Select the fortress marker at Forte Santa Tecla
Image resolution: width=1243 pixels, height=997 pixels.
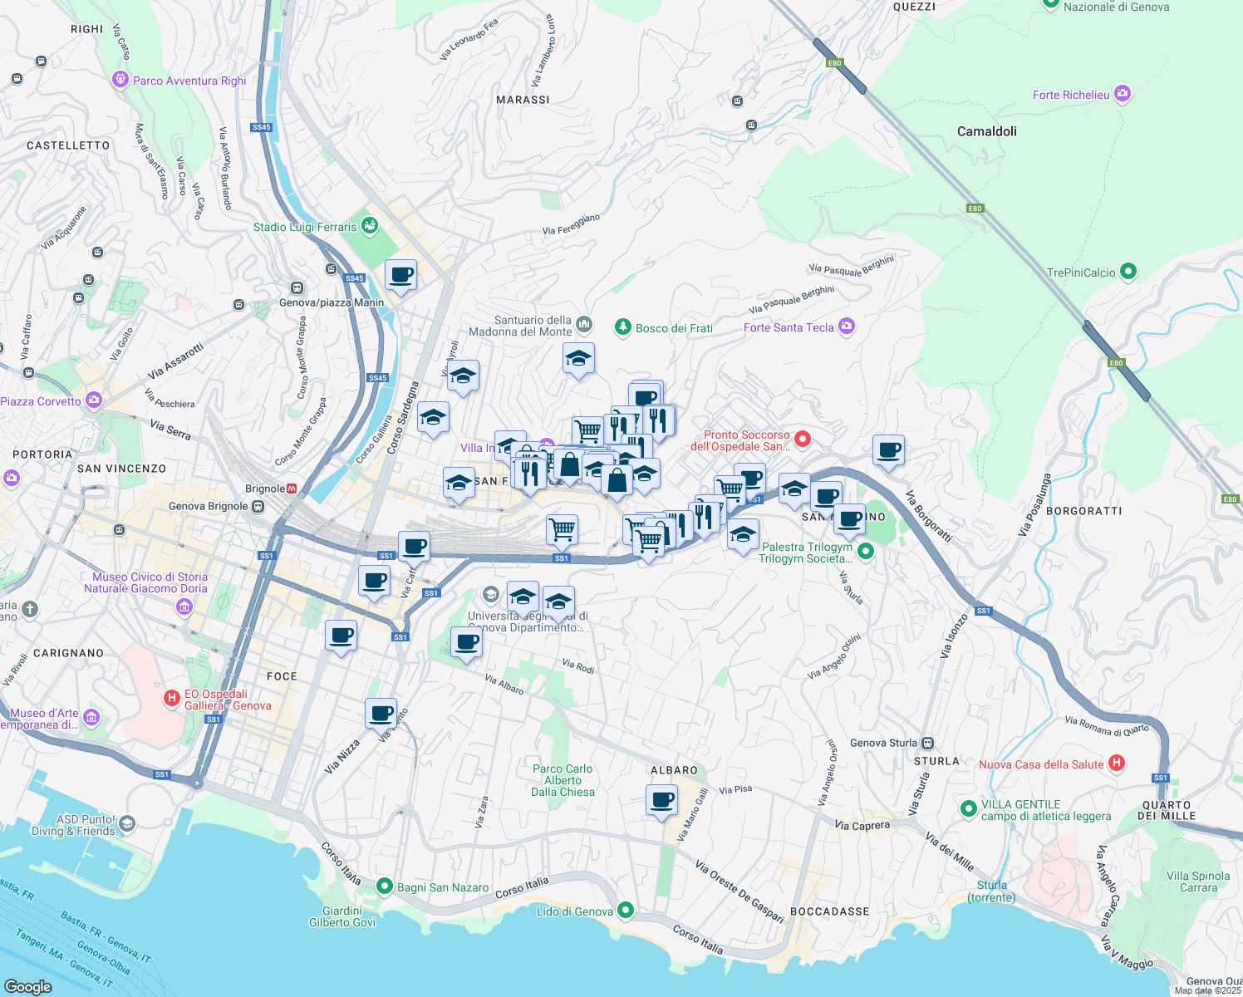[847, 327]
